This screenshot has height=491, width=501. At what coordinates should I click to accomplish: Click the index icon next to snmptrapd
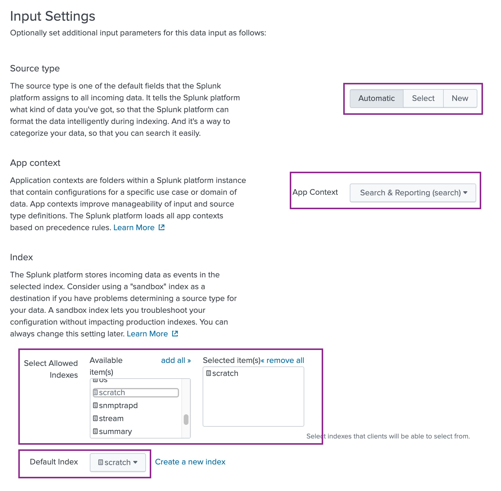tap(95, 405)
